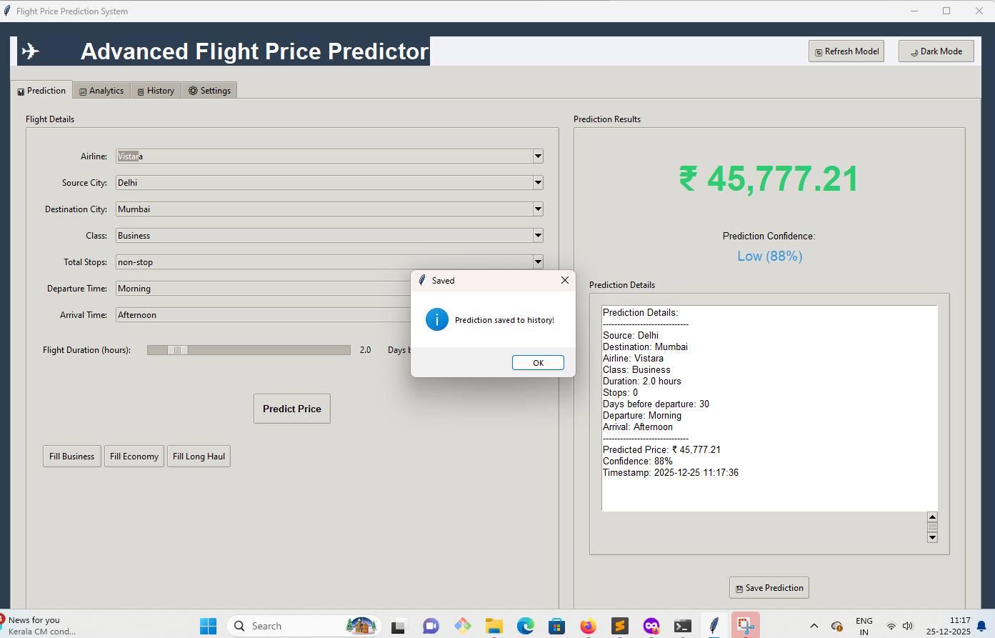Expand the Airline dropdown

[538, 156]
